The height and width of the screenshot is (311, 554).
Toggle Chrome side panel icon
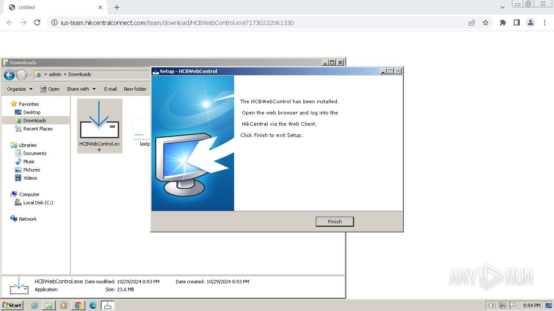tap(516, 22)
